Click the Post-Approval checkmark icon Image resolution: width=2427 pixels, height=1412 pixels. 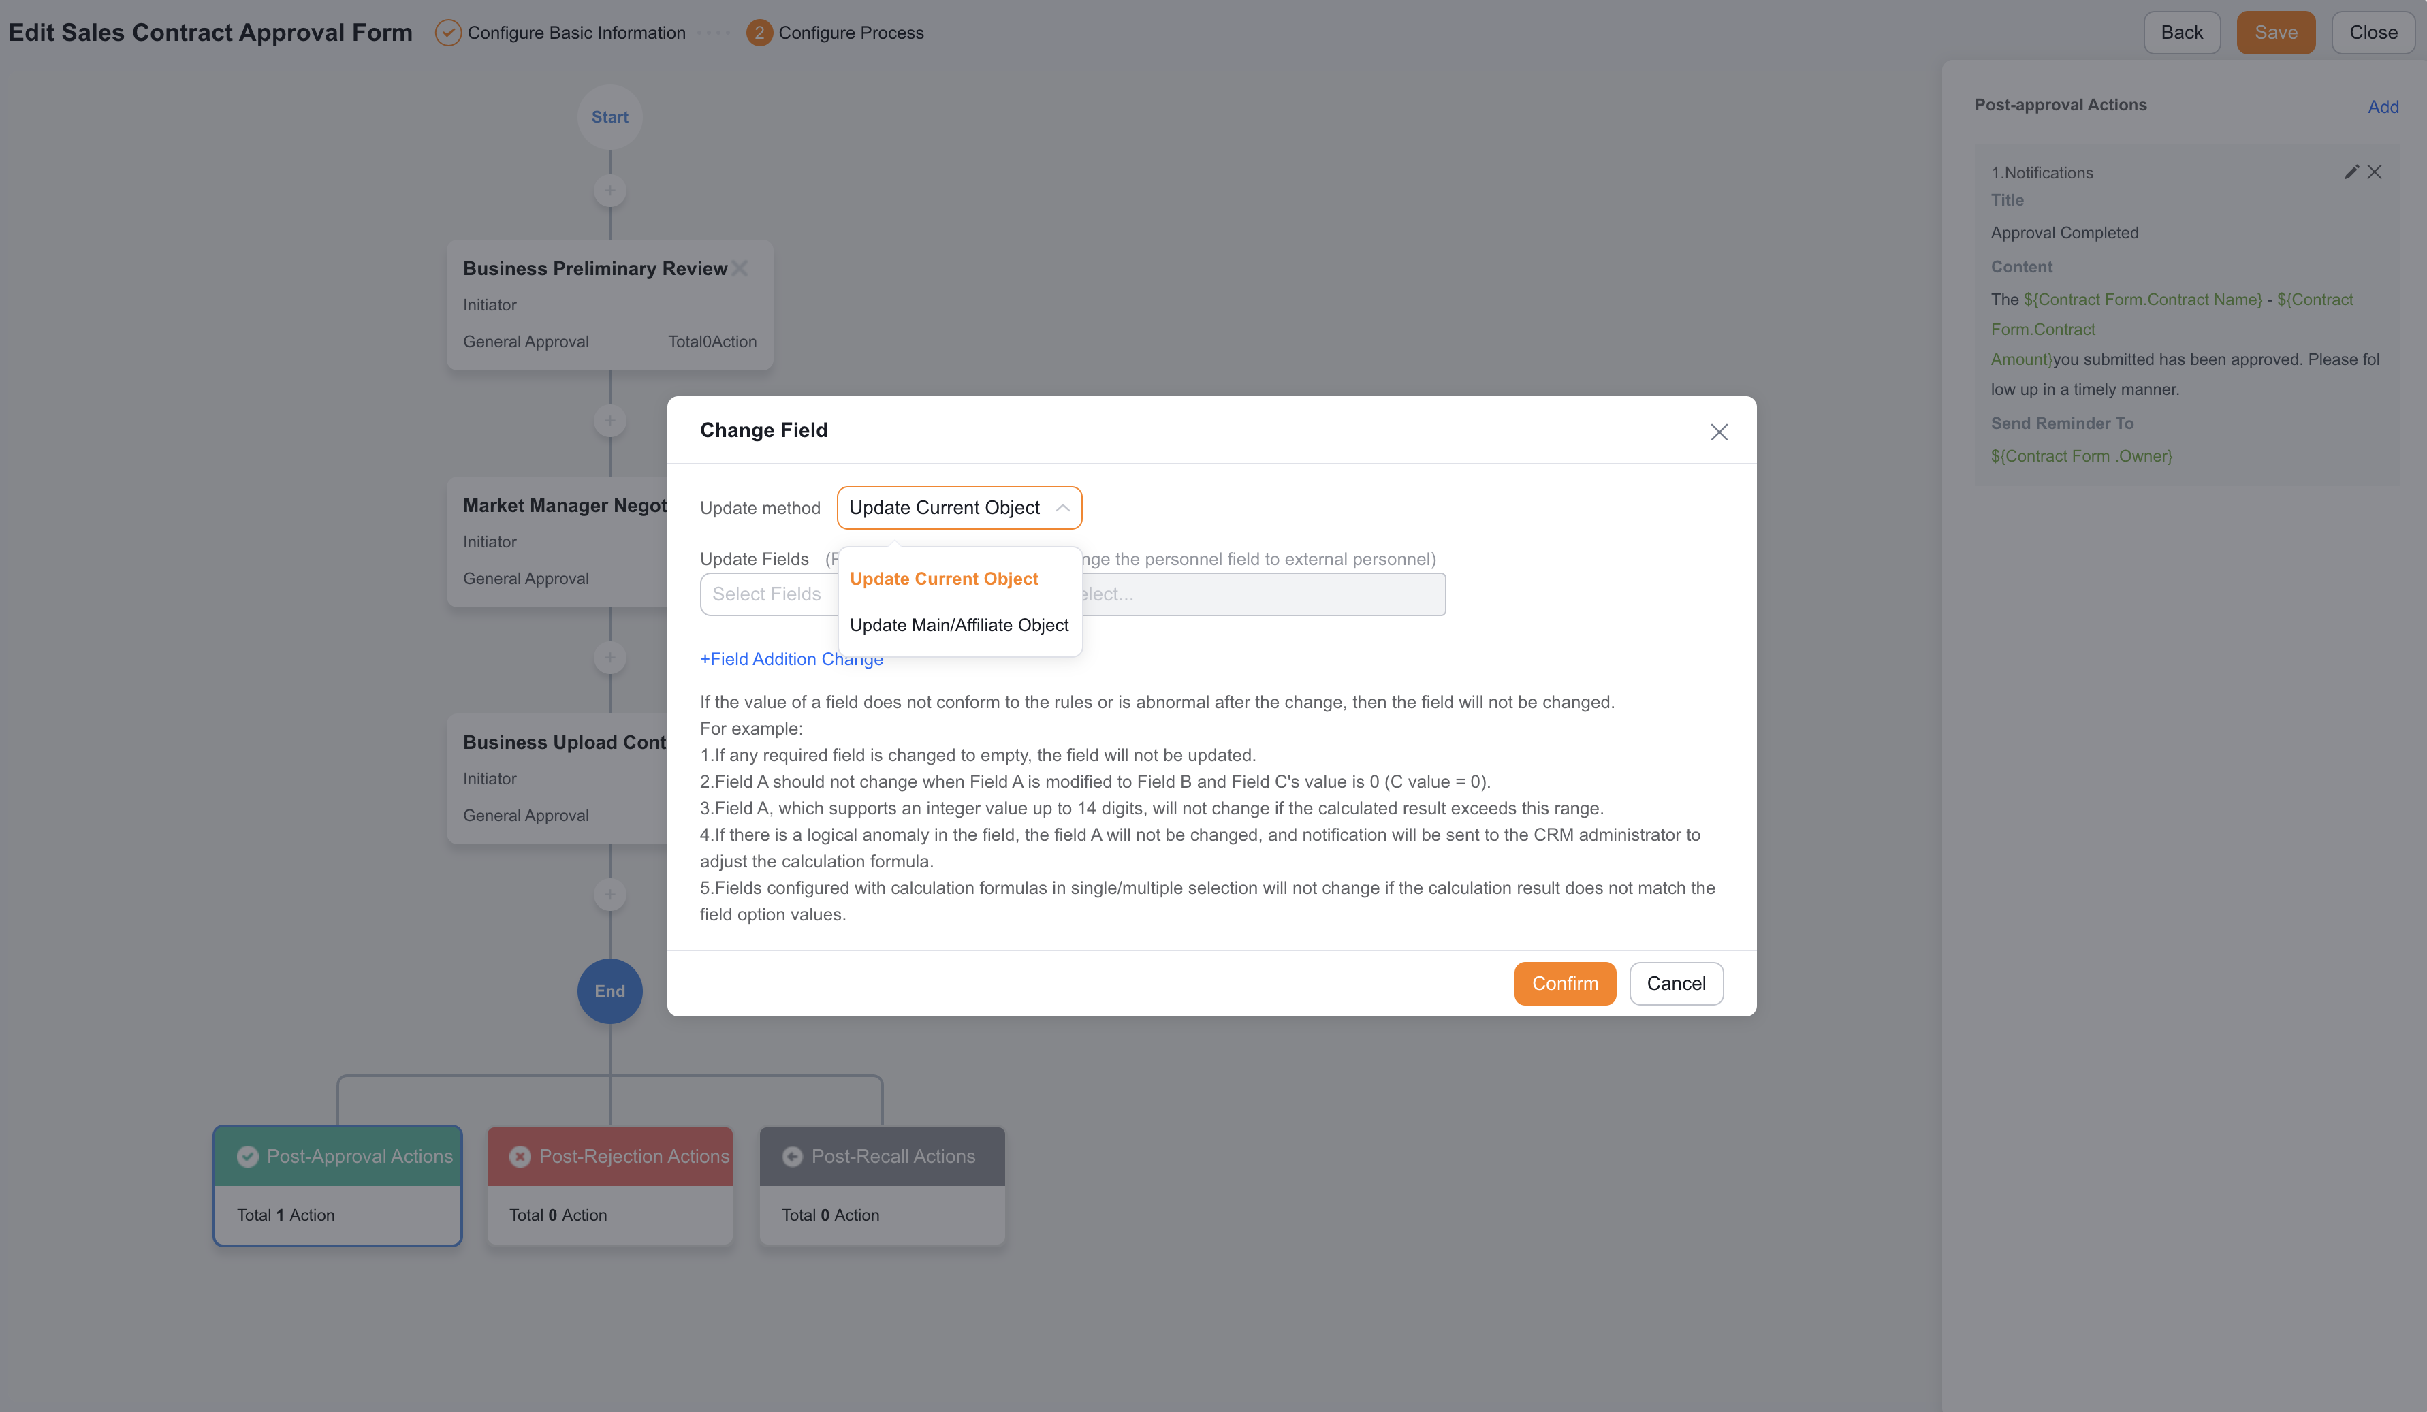(247, 1157)
